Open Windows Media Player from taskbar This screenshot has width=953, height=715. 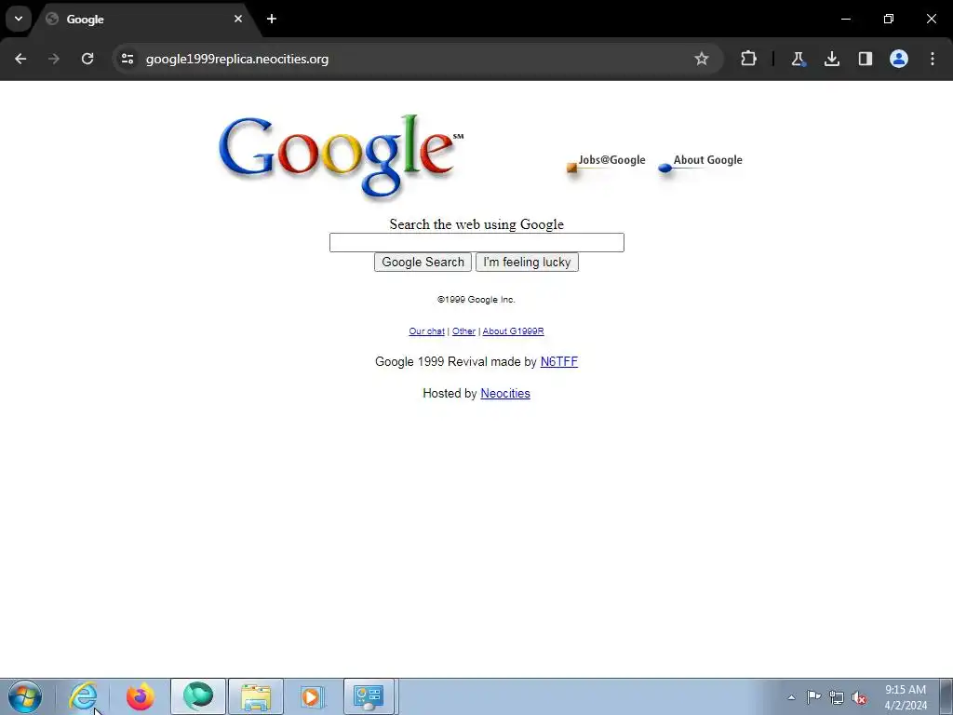312,696
